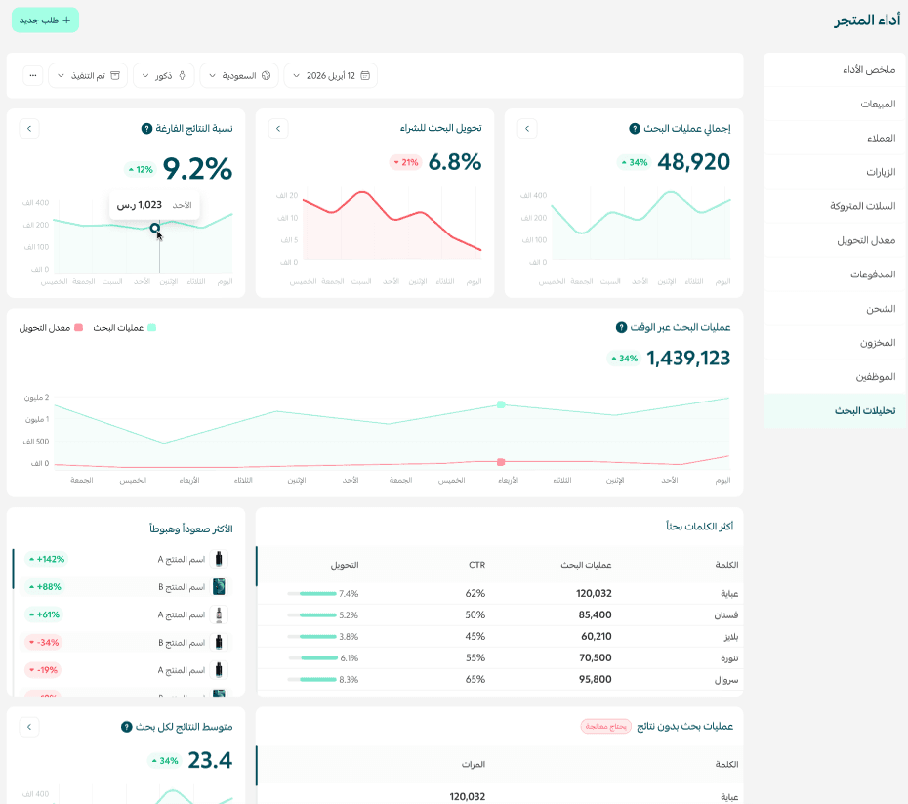Click the +142% change badge

46,559
